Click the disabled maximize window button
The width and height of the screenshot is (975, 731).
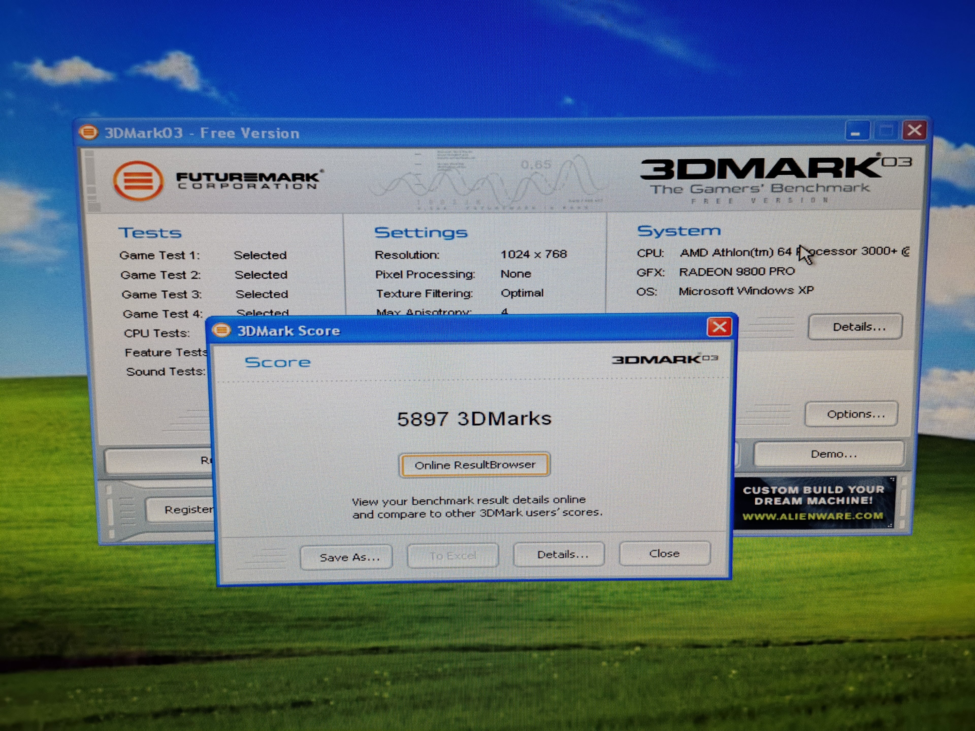(886, 131)
